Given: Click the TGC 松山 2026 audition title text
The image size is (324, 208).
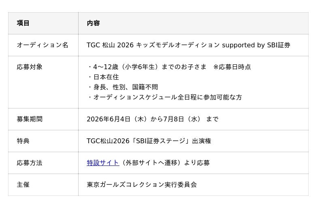Looking at the screenshot, I should 188,45.
